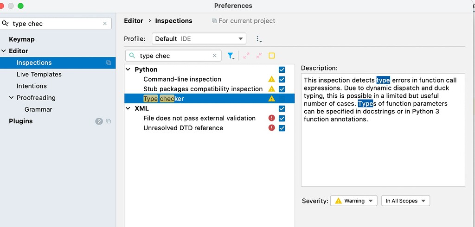Open the Severity Warning dropdown
The height and width of the screenshot is (227, 475).
(x=353, y=201)
